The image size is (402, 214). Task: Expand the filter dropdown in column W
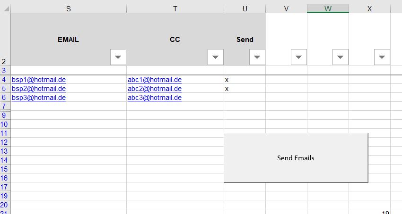[341, 57]
